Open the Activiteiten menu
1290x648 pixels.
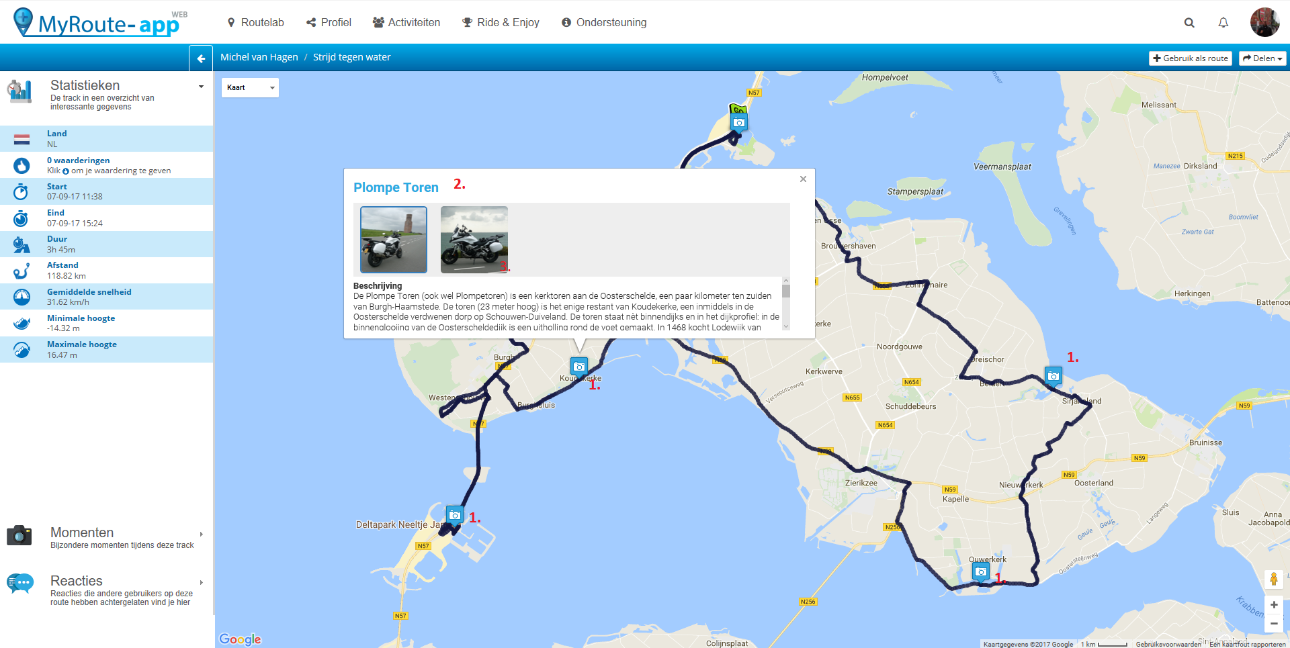(x=406, y=22)
